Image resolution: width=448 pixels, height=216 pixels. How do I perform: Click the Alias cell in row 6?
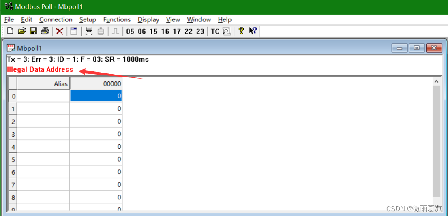tap(43, 172)
